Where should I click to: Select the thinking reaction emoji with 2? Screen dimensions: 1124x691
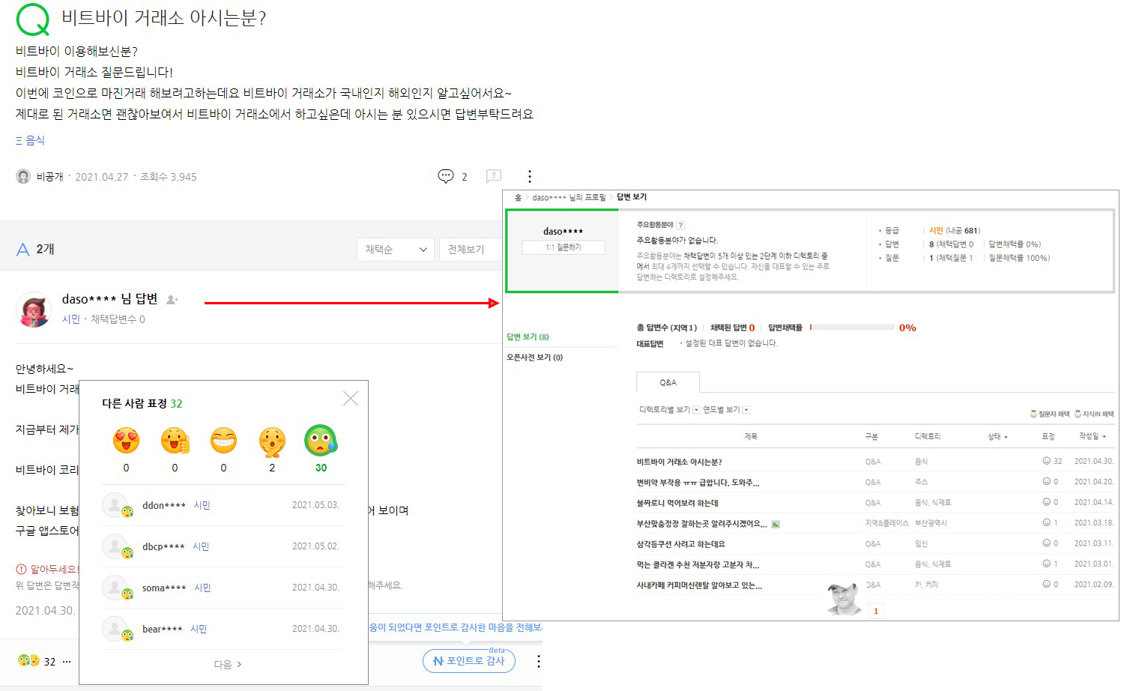click(x=272, y=441)
